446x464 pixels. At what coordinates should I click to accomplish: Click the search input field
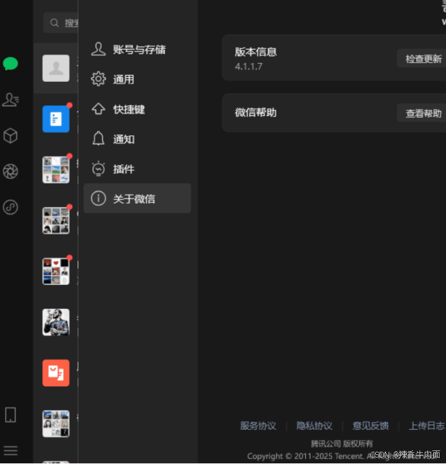61,23
